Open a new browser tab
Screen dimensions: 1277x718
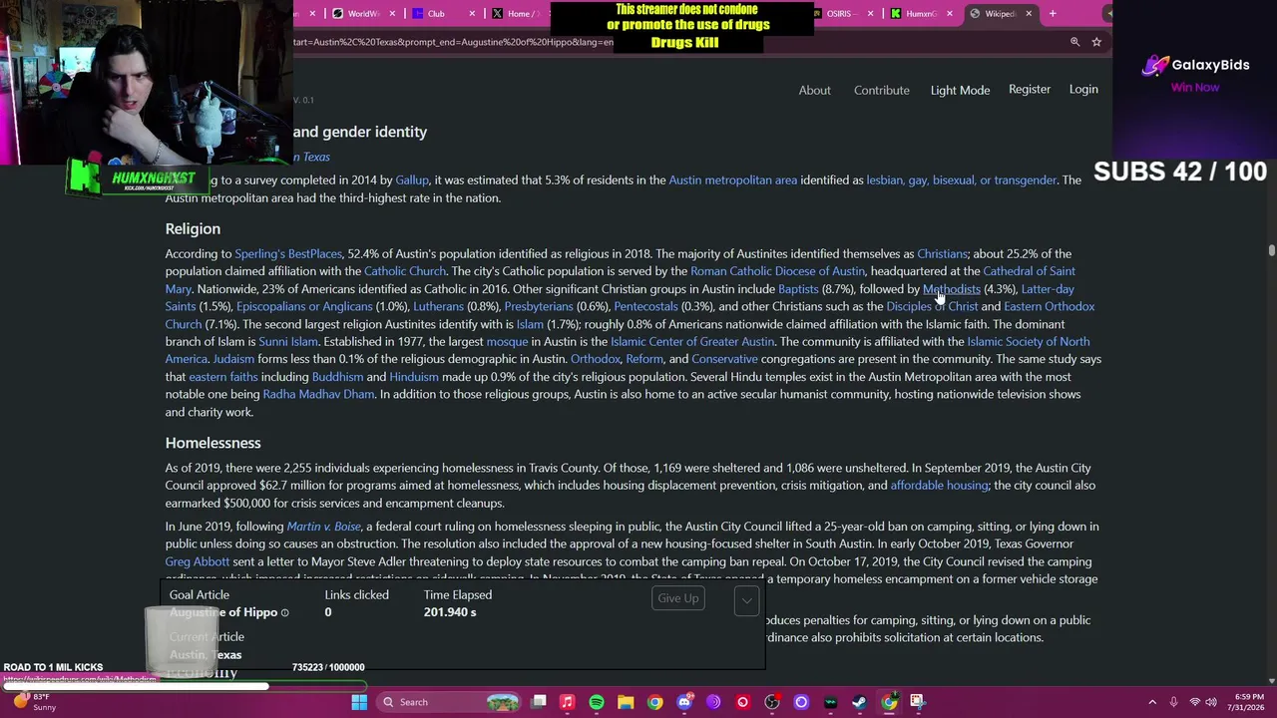[x=1053, y=13]
